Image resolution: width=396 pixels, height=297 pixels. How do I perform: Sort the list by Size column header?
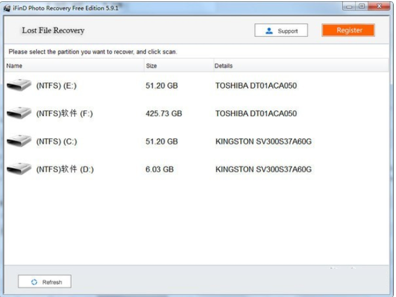[x=179, y=66]
